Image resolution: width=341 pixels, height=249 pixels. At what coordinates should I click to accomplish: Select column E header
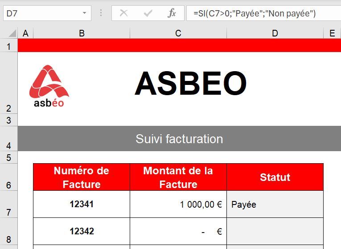332,33
